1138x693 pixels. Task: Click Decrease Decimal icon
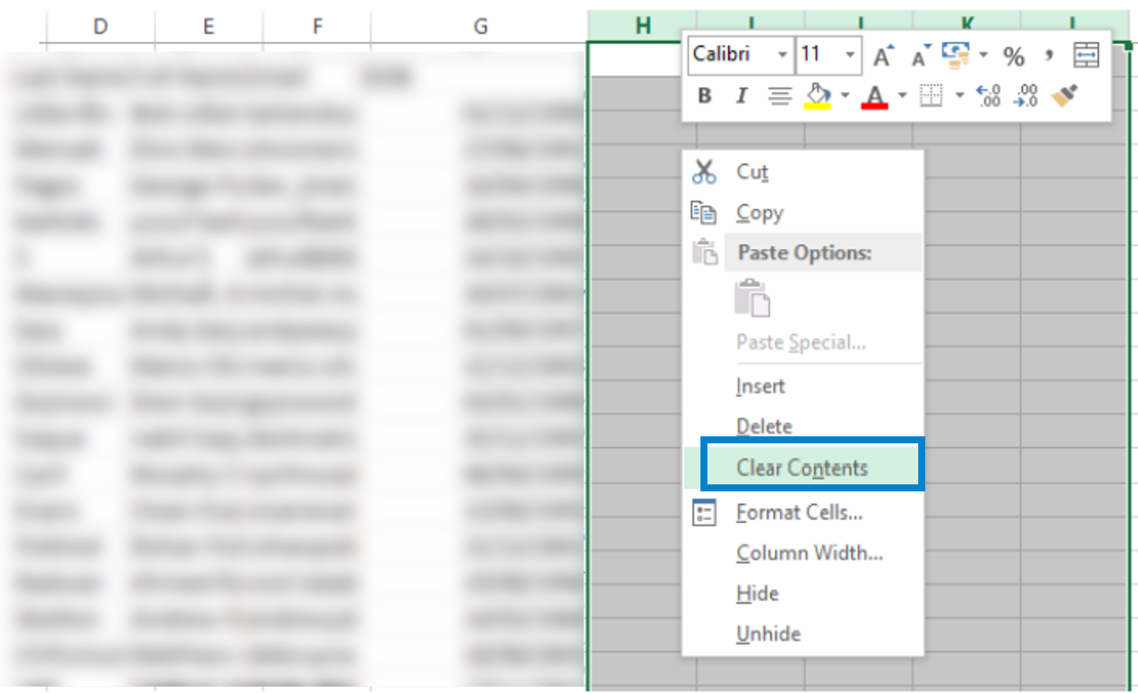point(1025,95)
